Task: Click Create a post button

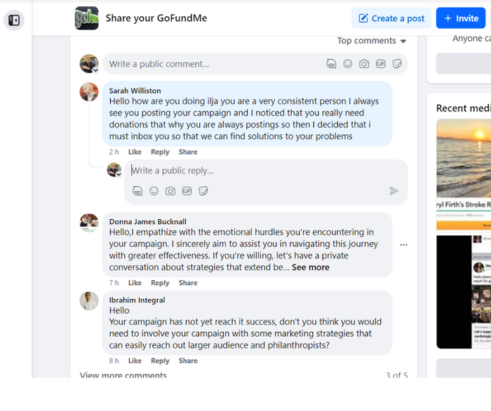Action: [x=391, y=18]
